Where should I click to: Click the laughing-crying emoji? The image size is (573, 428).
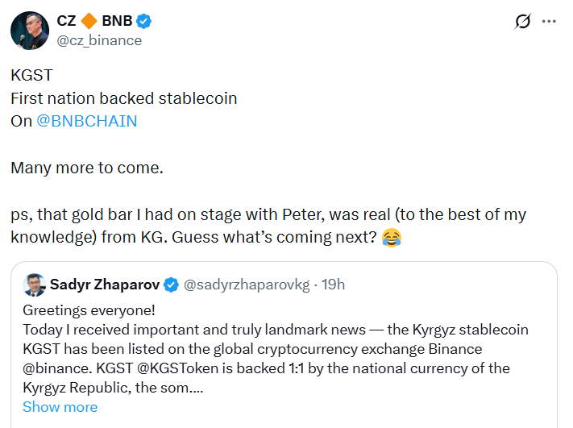[x=392, y=238]
